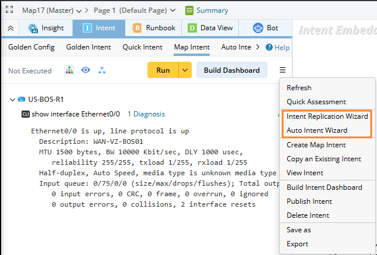377x255 pixels.
Task: Click the line 'Ethernet0/0 is up, line protocol is up'
Action: 110,131
